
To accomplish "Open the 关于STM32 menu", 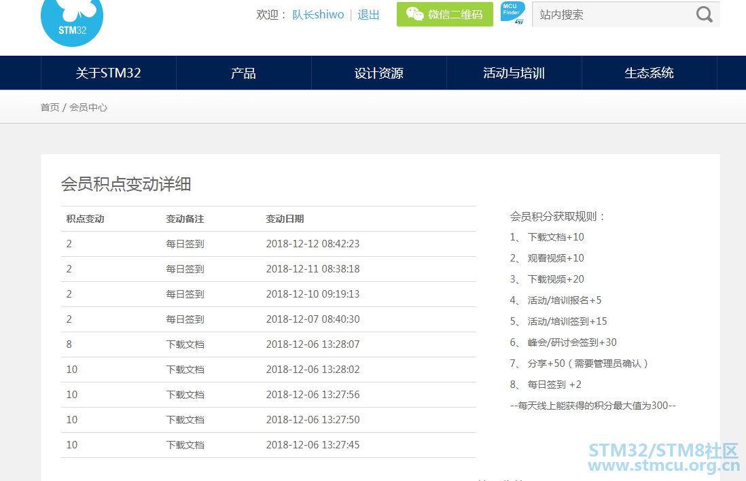I will [x=109, y=73].
